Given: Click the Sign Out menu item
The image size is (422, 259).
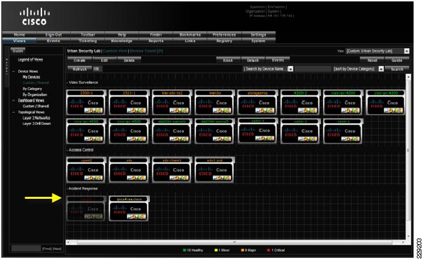Looking at the screenshot, I should tap(54, 34).
